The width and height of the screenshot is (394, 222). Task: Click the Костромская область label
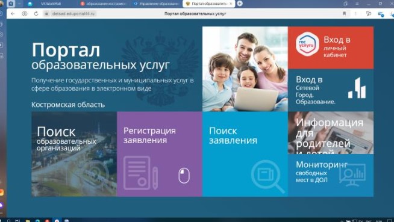pos(68,105)
